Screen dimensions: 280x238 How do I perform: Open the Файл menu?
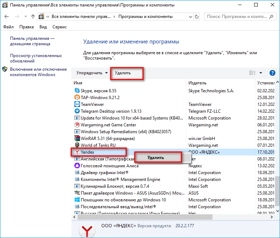pyautogui.click(x=8, y=27)
